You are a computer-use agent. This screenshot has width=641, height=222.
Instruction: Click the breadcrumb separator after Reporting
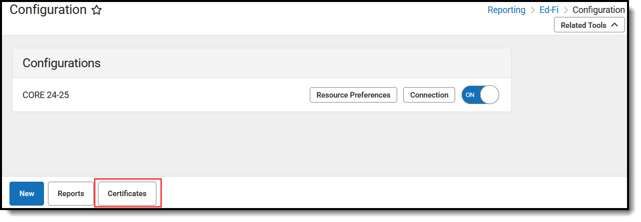click(x=533, y=10)
